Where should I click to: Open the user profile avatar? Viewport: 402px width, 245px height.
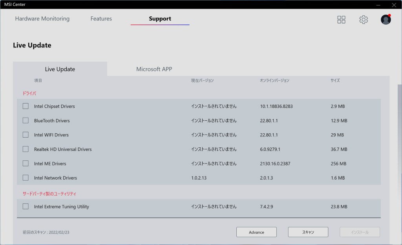pyautogui.click(x=386, y=20)
